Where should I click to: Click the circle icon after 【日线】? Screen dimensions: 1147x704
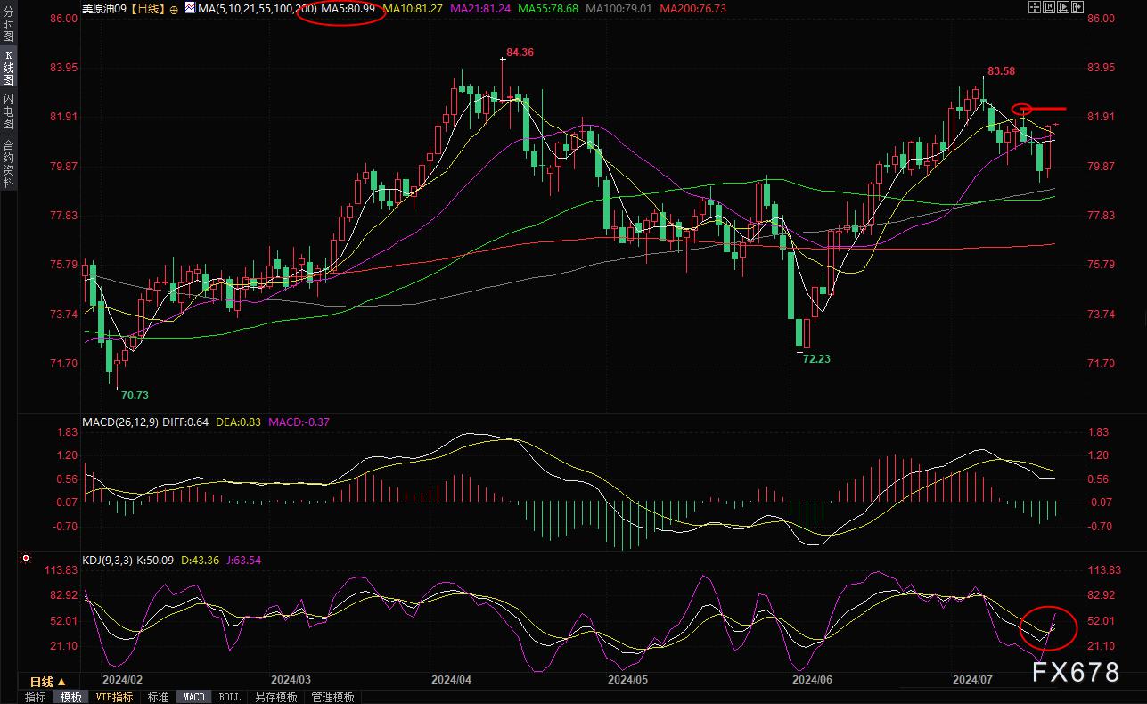tap(173, 9)
